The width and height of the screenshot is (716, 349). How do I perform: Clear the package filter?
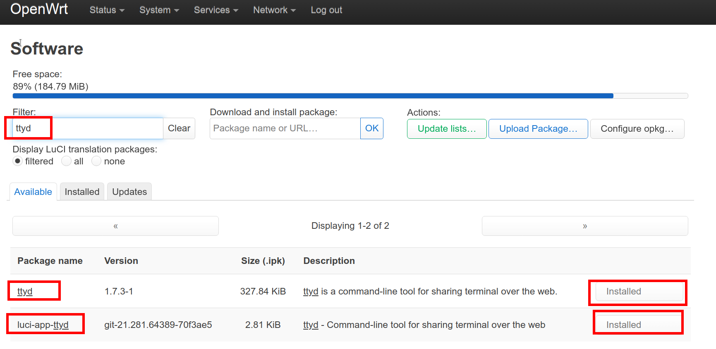(x=179, y=128)
